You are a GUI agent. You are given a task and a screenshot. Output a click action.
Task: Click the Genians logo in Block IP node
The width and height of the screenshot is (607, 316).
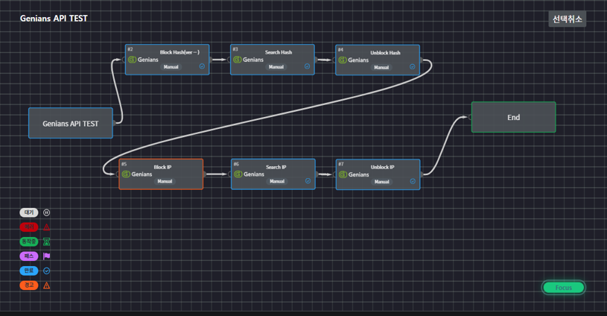point(126,174)
